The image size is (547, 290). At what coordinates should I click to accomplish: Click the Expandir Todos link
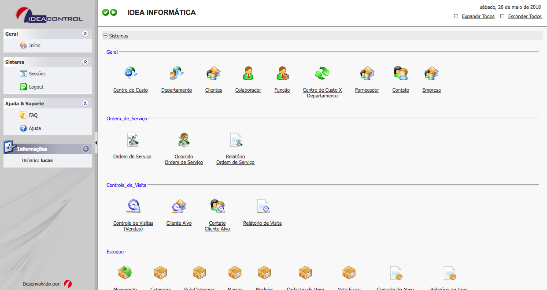tap(478, 16)
